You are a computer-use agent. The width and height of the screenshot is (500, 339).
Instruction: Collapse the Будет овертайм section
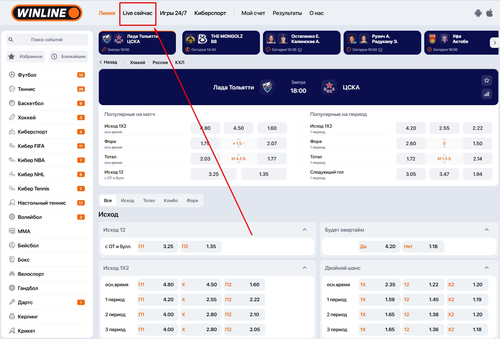(486, 230)
